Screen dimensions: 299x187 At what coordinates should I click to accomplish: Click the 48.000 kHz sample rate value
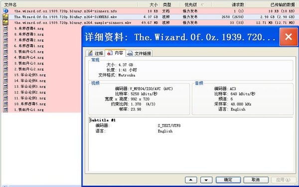[241, 104]
